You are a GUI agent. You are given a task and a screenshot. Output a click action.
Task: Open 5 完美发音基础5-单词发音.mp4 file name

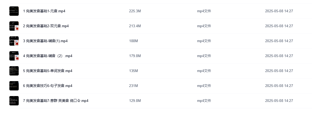(48, 71)
